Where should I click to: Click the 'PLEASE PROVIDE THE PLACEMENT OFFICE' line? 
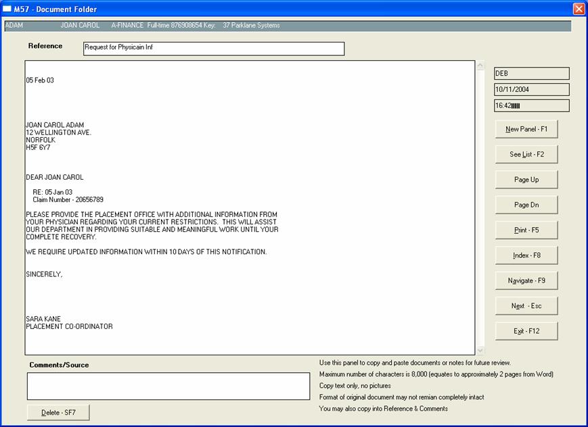152,215
